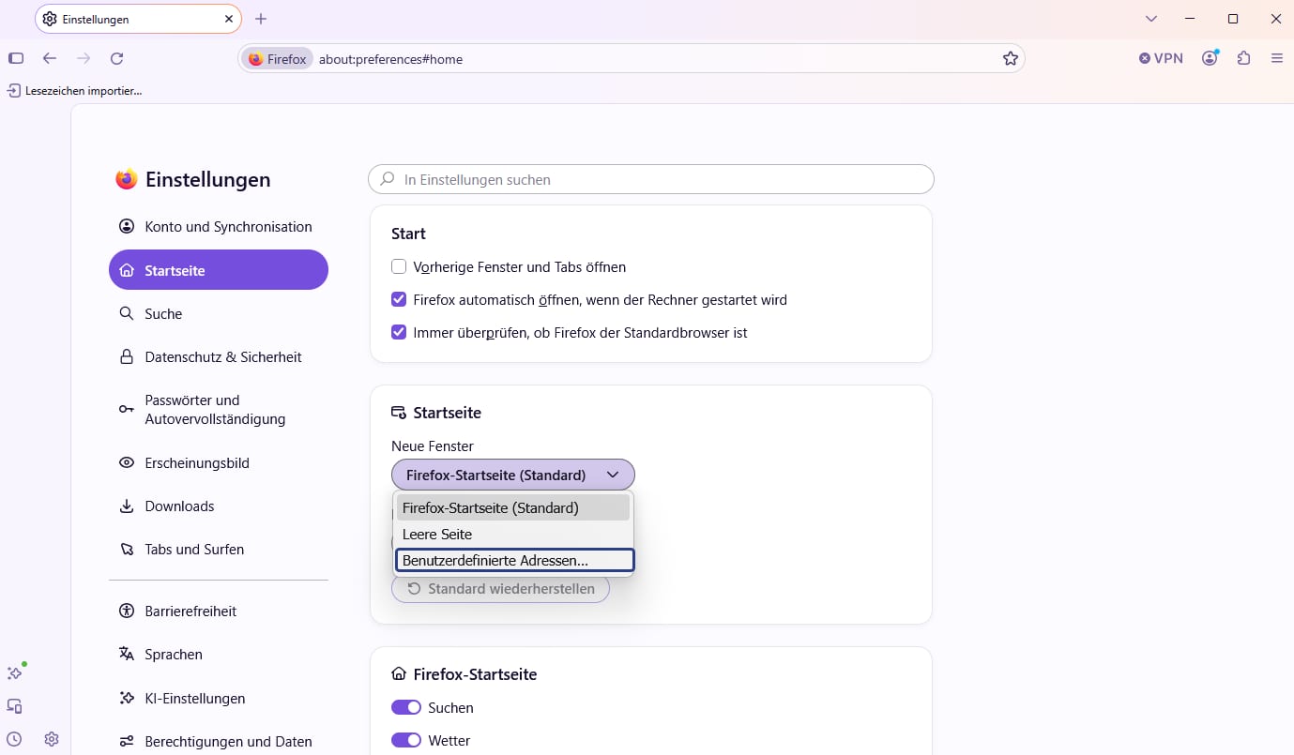The width and height of the screenshot is (1294, 755).
Task: Open Berechtigungen und Daten settings
Action: pos(219,742)
